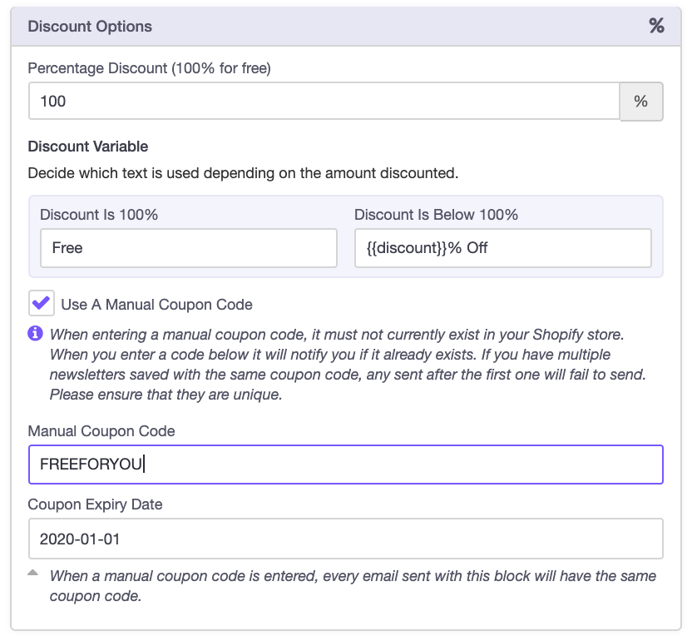Click the 'Percentage Discount (100% for free)' label
Image resolution: width=692 pixels, height=641 pixels.
point(150,68)
